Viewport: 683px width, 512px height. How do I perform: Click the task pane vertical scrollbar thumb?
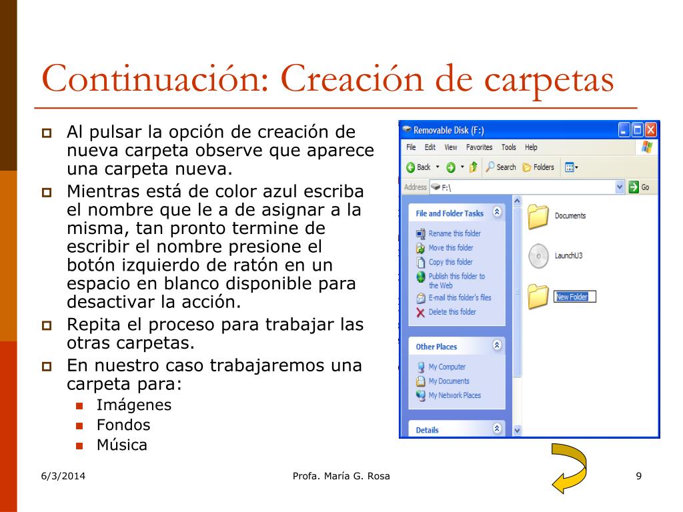[x=517, y=292]
